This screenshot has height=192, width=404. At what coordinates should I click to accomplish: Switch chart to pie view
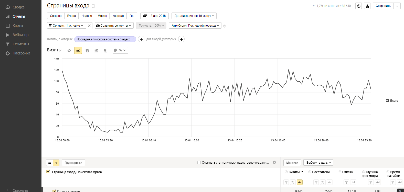69,51
